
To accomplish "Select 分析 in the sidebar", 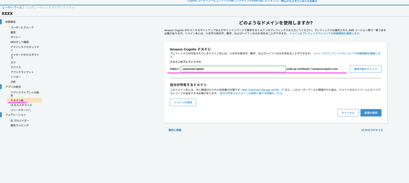I will (x=13, y=82).
